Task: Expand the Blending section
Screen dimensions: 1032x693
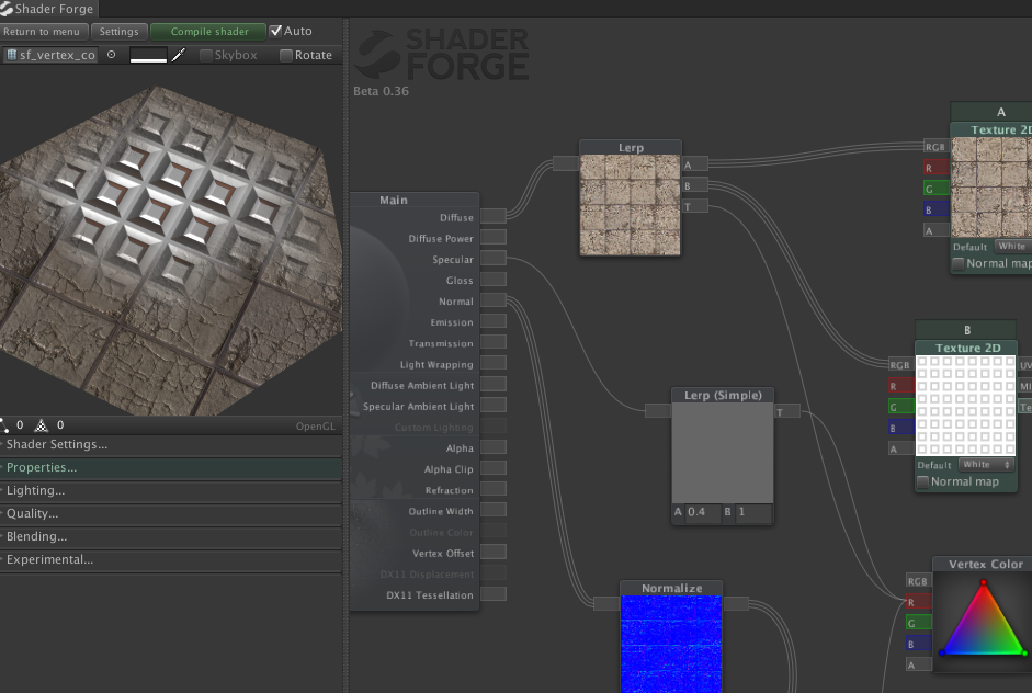Action: [x=171, y=537]
